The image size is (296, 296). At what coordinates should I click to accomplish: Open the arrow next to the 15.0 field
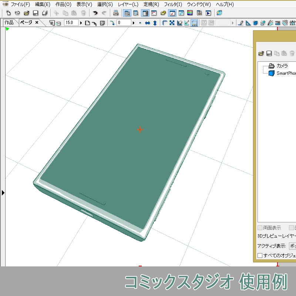[x=81, y=23]
